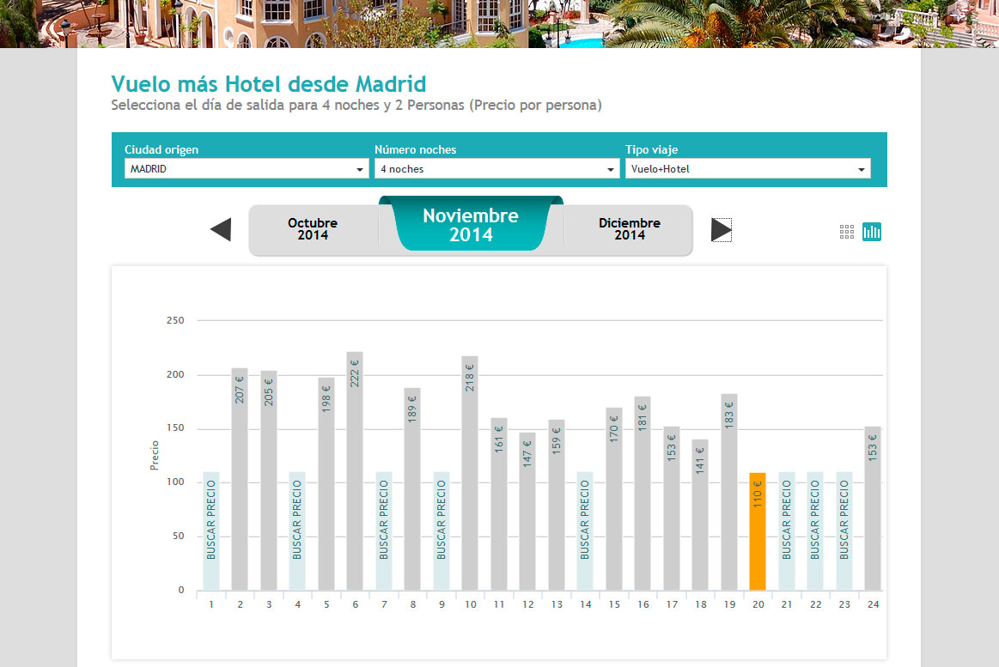
Task: Choose the 222 € bar on day 6
Action: click(355, 470)
